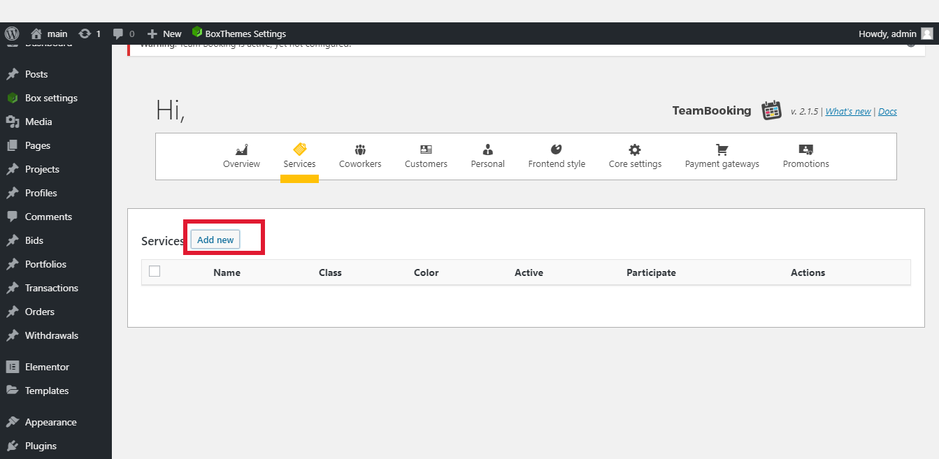The image size is (939, 459).
Task: Open the Docs link
Action: pyautogui.click(x=887, y=111)
